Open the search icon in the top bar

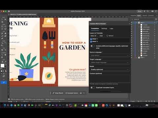click(x=148, y=11)
